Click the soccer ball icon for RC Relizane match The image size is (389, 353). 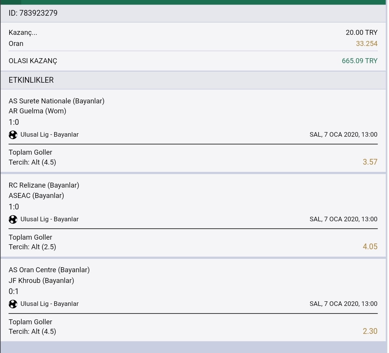tap(13, 219)
